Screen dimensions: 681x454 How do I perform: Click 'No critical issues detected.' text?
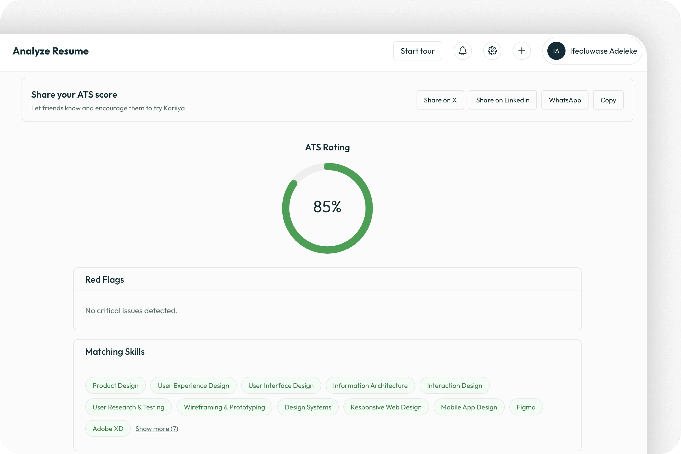(131, 310)
